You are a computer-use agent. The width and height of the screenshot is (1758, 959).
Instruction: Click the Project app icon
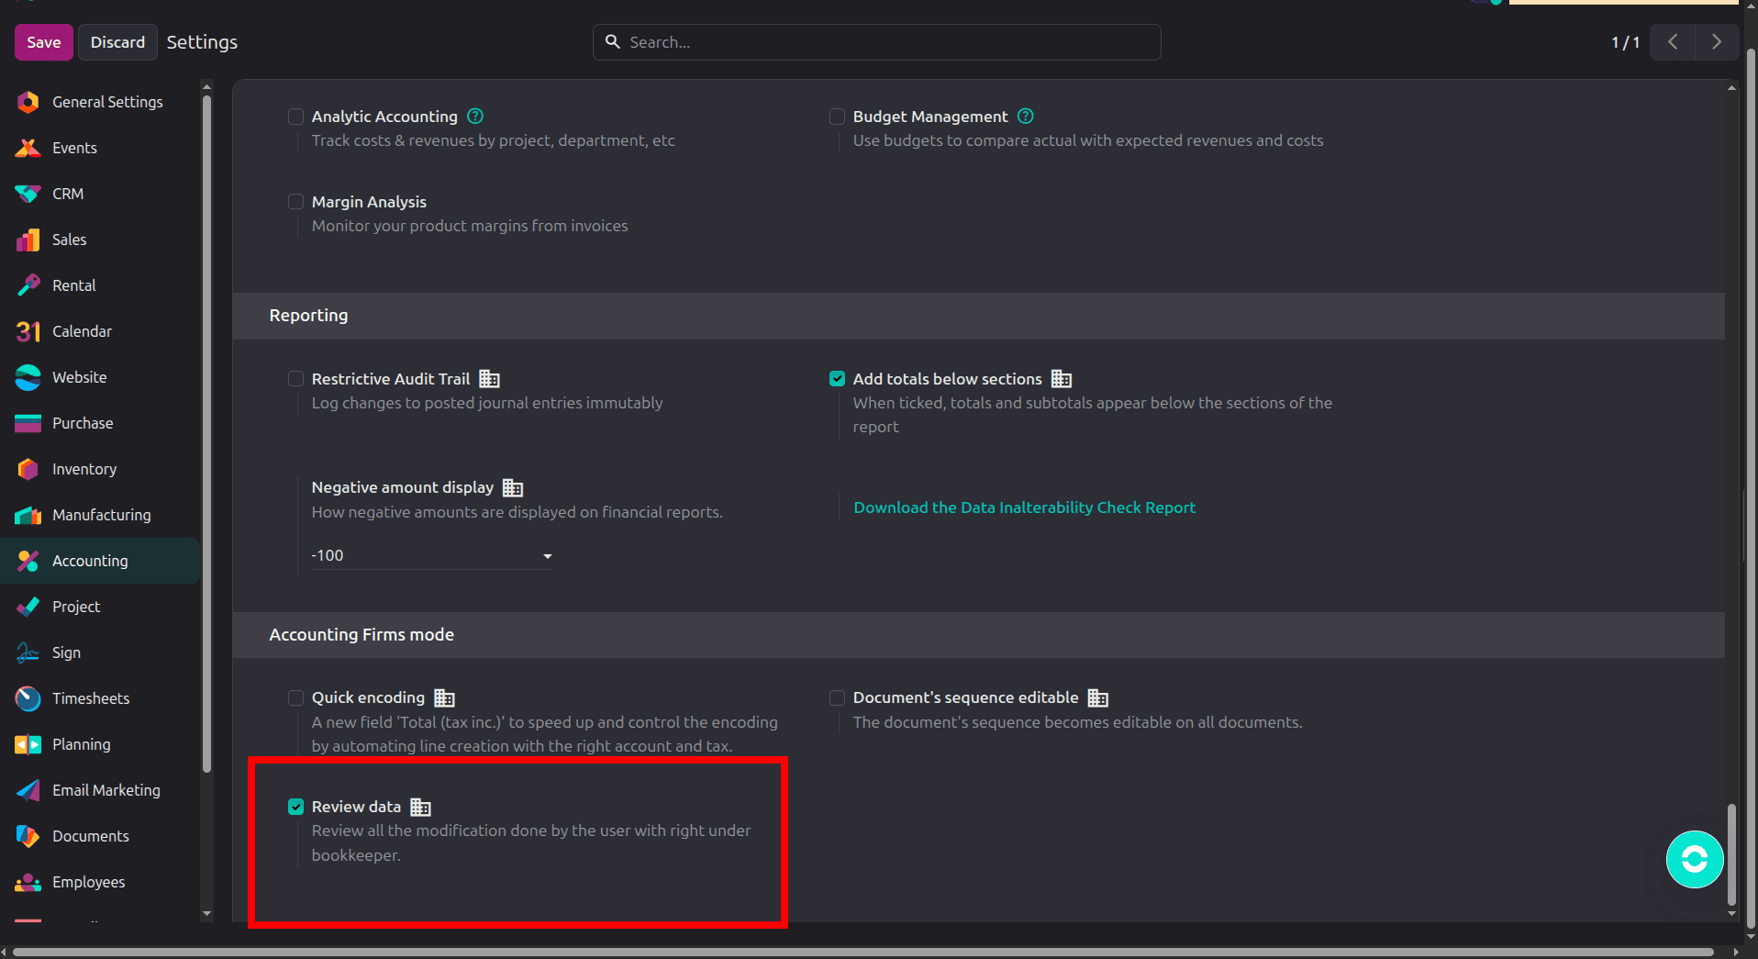[x=28, y=607]
